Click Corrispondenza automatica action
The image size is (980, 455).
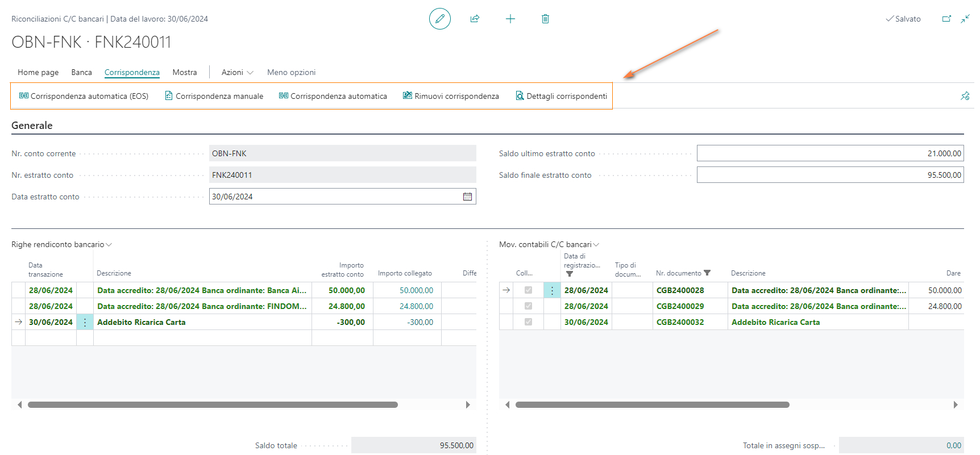click(x=333, y=96)
